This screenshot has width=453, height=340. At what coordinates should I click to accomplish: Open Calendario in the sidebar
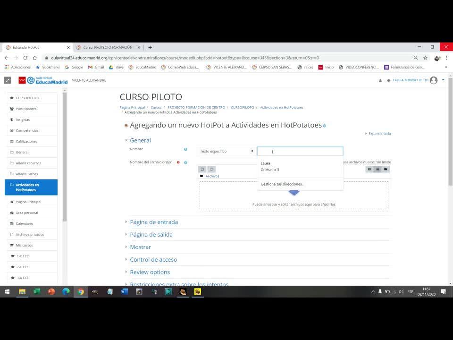click(x=31, y=223)
